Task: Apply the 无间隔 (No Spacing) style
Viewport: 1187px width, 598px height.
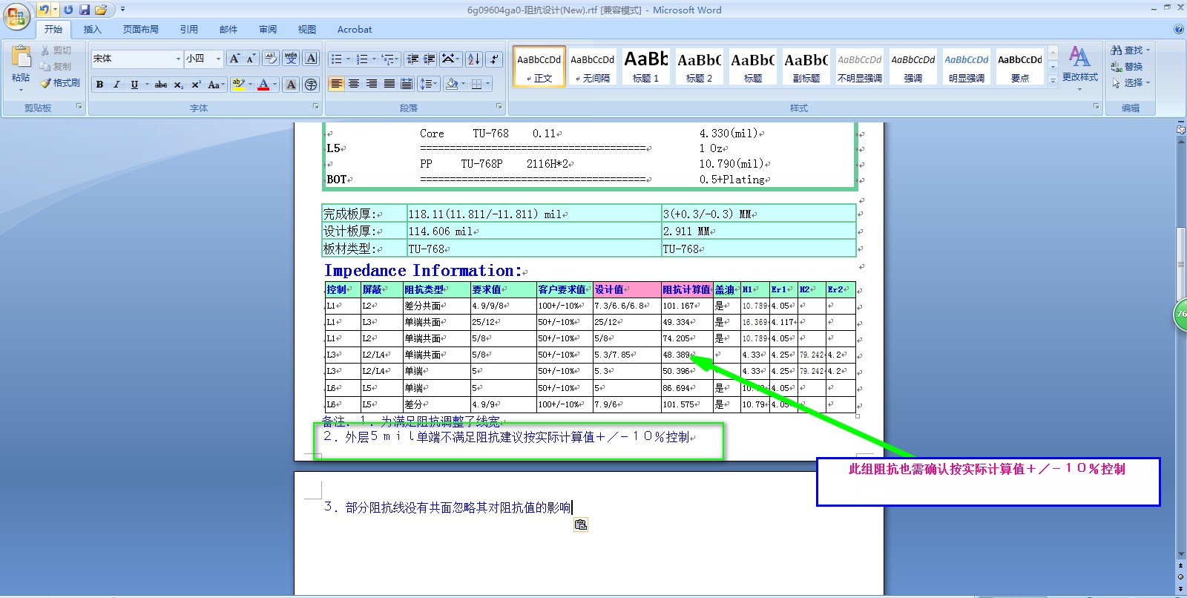Action: (592, 66)
